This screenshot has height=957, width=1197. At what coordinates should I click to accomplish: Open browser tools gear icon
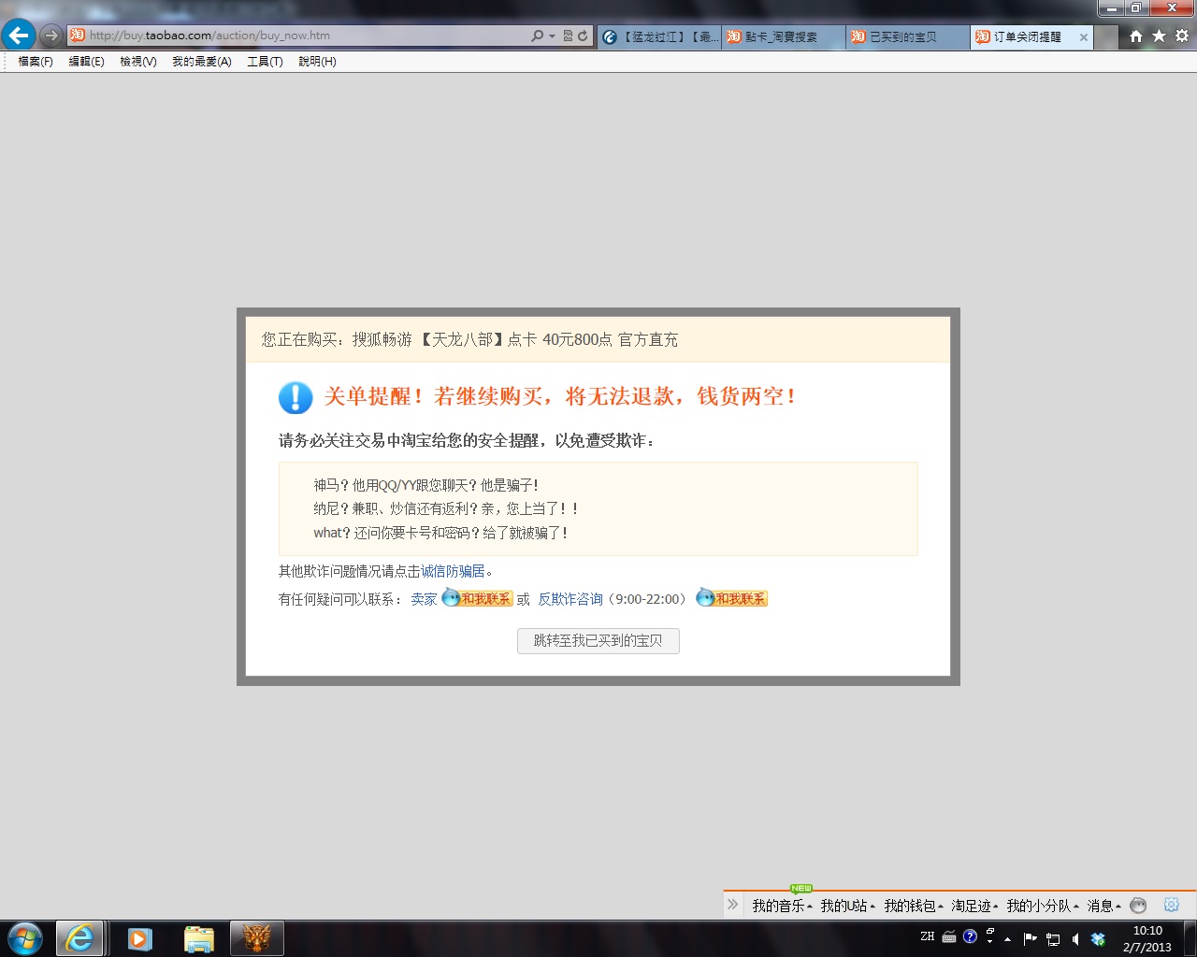[x=1182, y=36]
